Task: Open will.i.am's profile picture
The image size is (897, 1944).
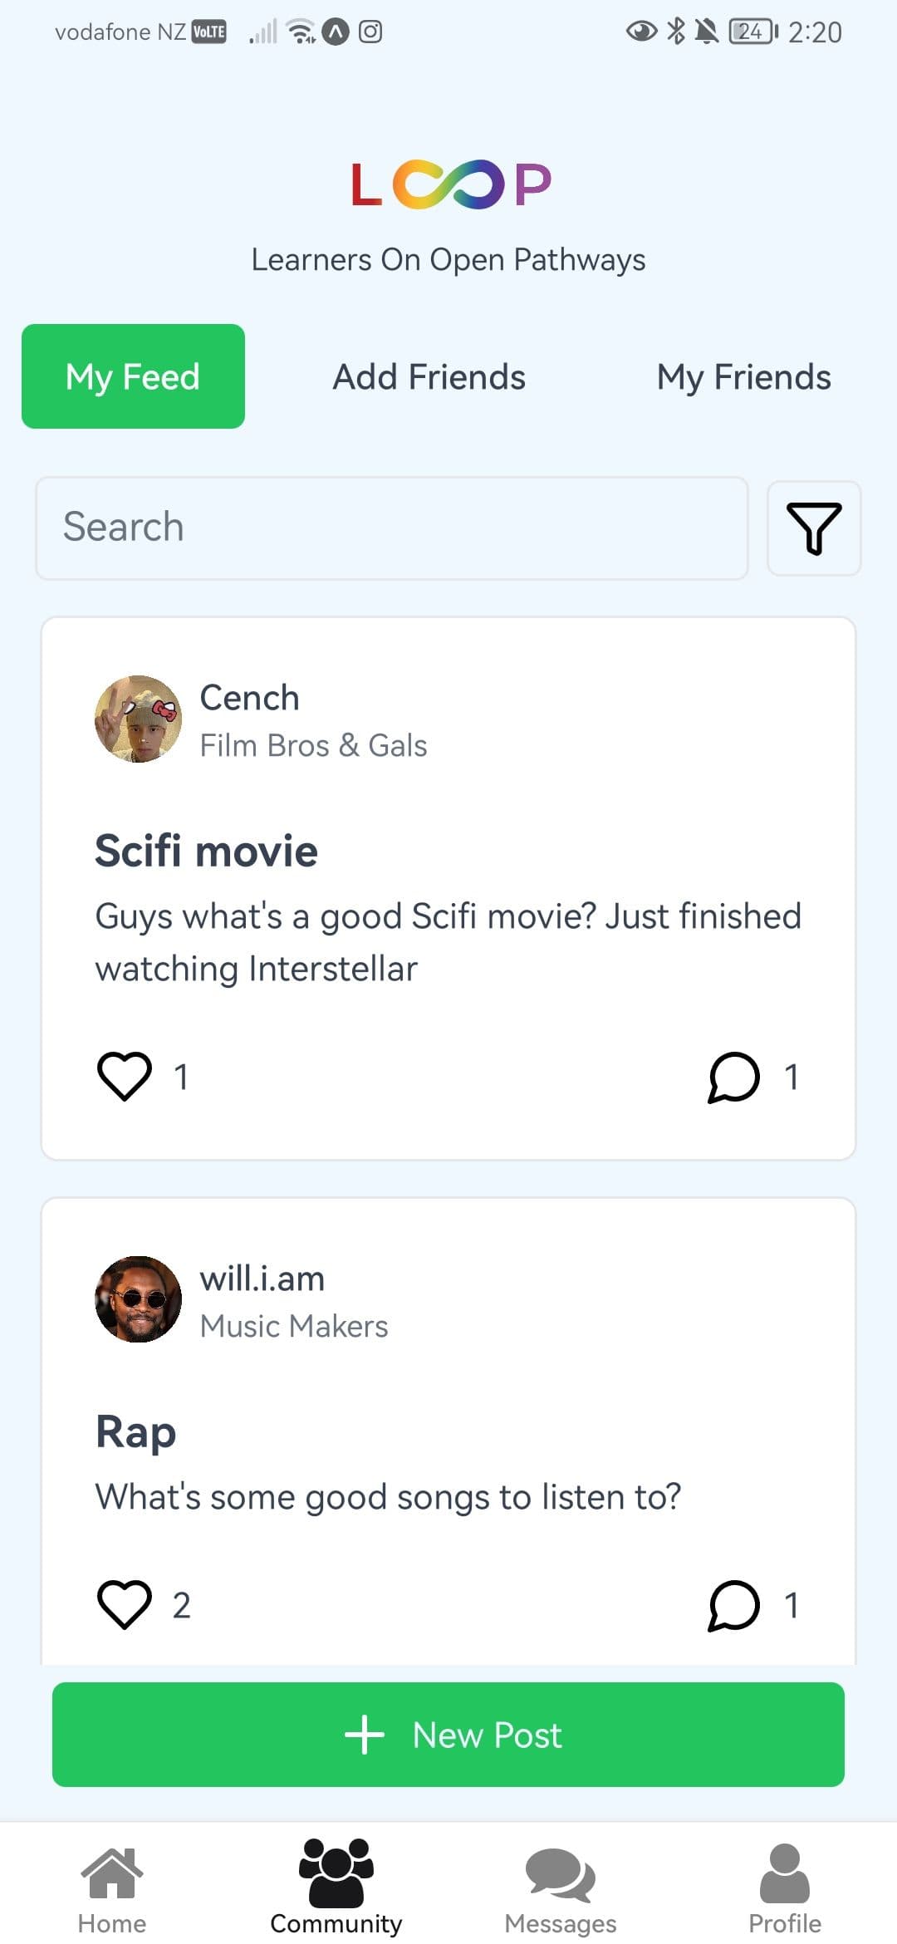Action: pos(139,1299)
